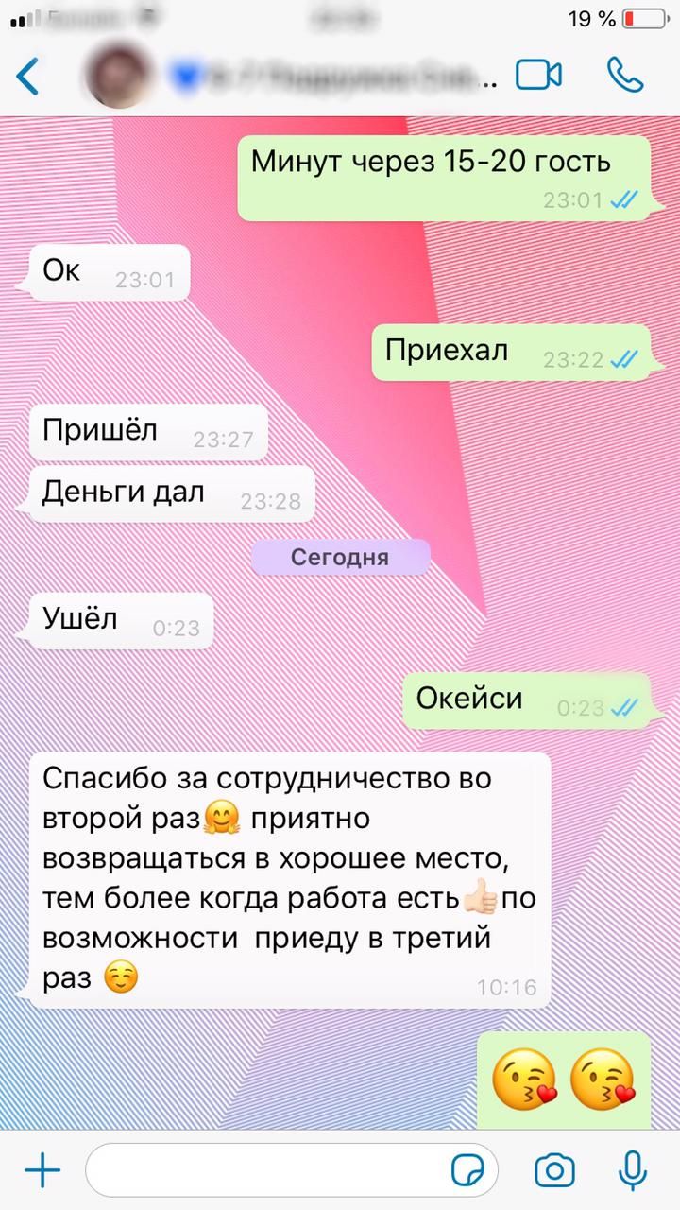This screenshot has width=680, height=1210.
Task: Select the "Минут через 15-20 гость" message
Action: (x=444, y=178)
